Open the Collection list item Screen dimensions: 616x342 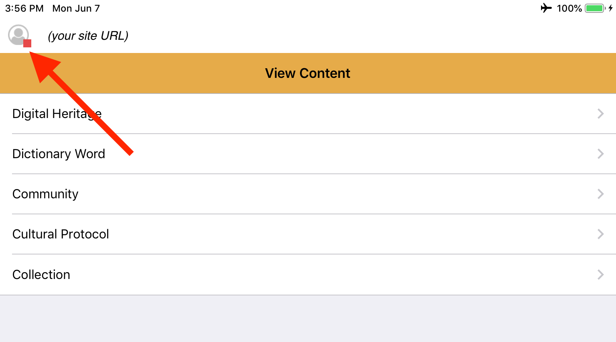click(308, 275)
